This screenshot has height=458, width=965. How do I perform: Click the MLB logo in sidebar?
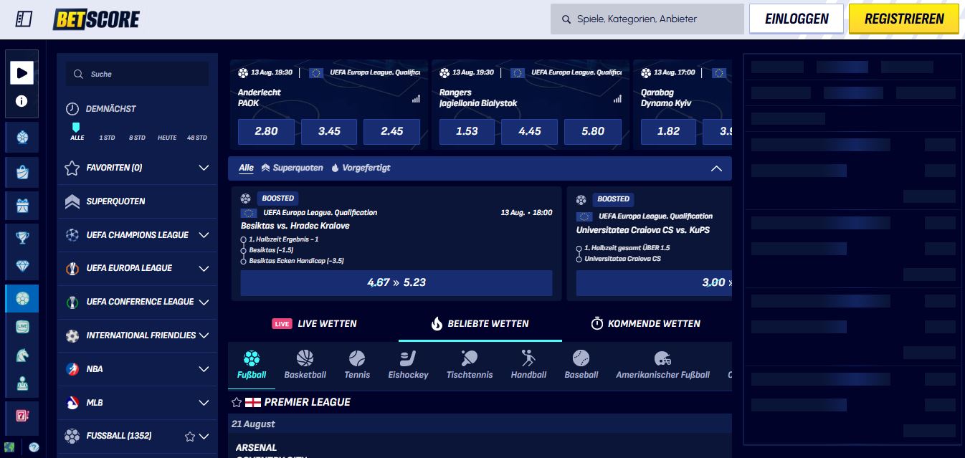point(72,403)
